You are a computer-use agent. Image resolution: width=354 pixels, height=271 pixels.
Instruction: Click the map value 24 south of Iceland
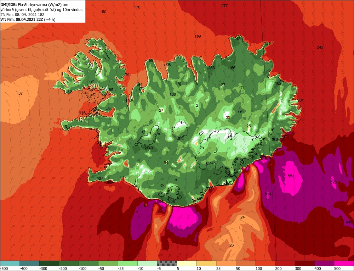click(x=242, y=217)
